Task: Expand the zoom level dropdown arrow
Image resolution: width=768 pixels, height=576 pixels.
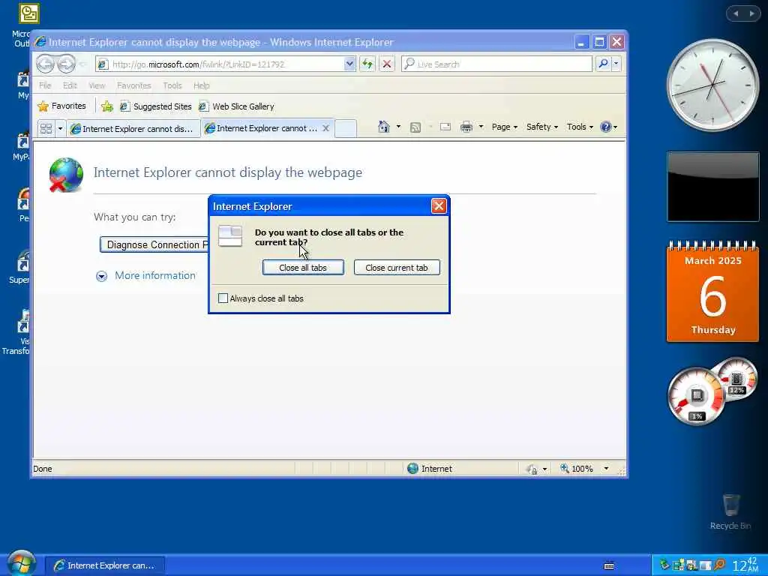Action: point(606,469)
